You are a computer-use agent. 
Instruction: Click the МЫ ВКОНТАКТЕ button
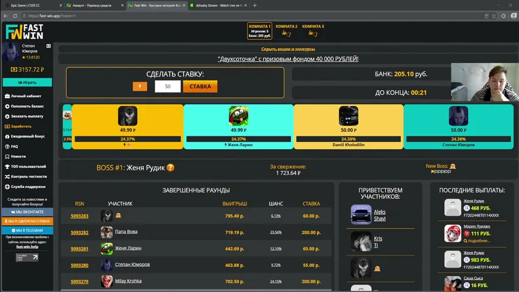[x=27, y=212]
